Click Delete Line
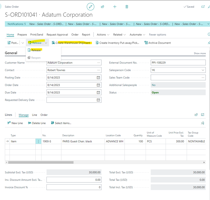This screenshot has width=210, height=200. coord(37,123)
